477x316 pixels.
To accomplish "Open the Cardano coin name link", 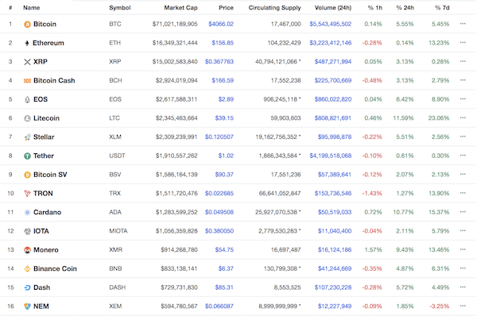I will tap(47, 213).
